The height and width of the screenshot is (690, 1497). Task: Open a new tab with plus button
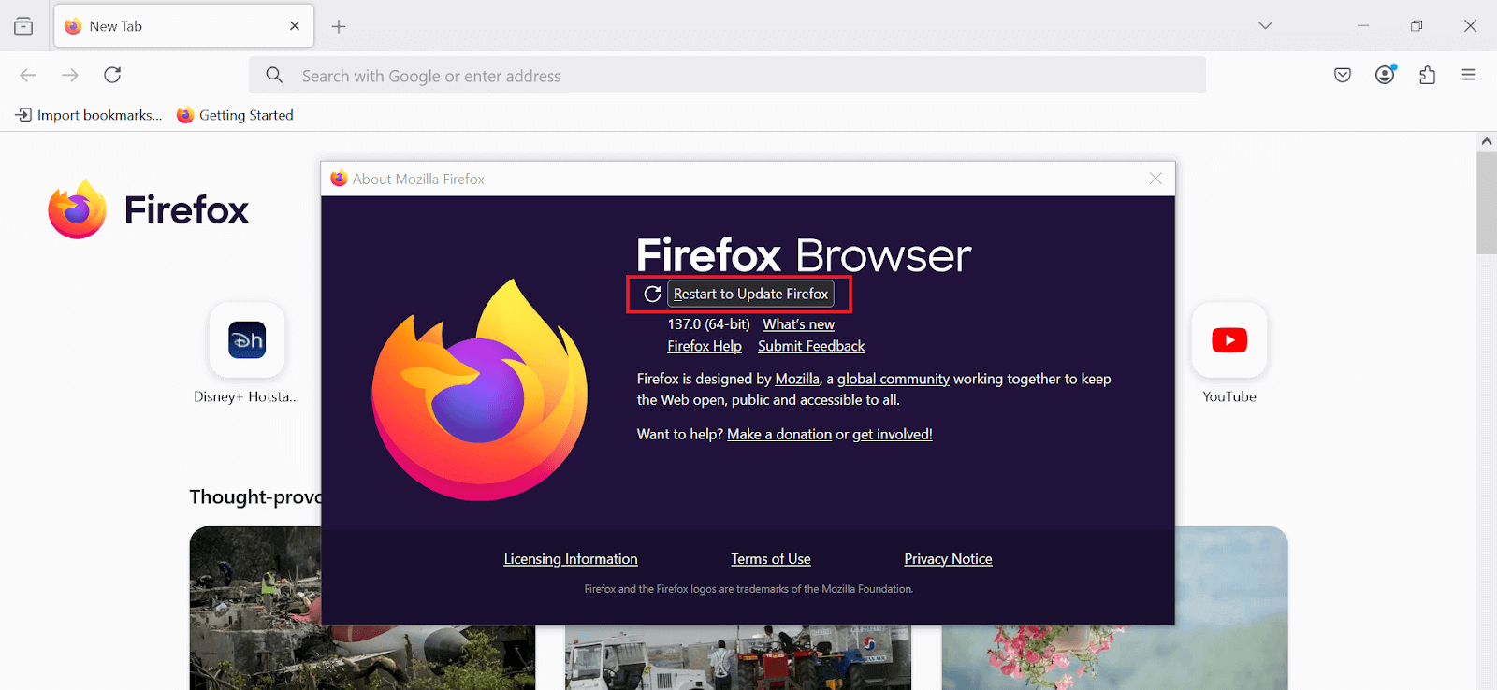(x=339, y=26)
